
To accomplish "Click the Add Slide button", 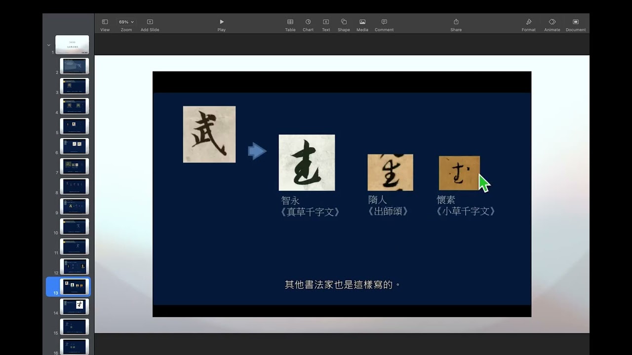I will [x=150, y=25].
